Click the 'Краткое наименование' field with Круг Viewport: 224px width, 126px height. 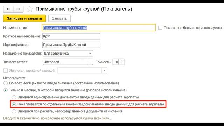(71, 36)
